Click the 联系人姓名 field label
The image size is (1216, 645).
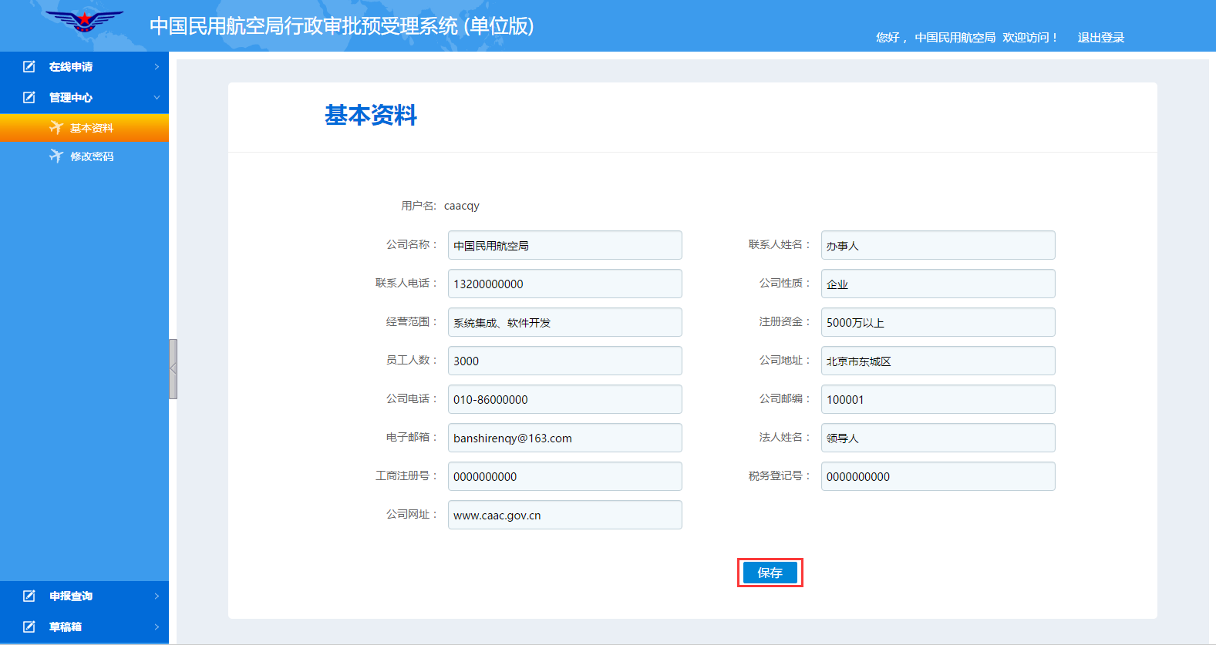click(780, 244)
